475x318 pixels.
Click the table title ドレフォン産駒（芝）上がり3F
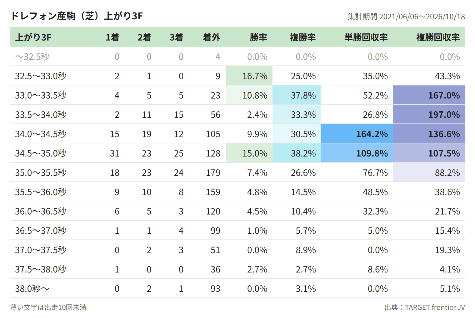[x=77, y=16]
